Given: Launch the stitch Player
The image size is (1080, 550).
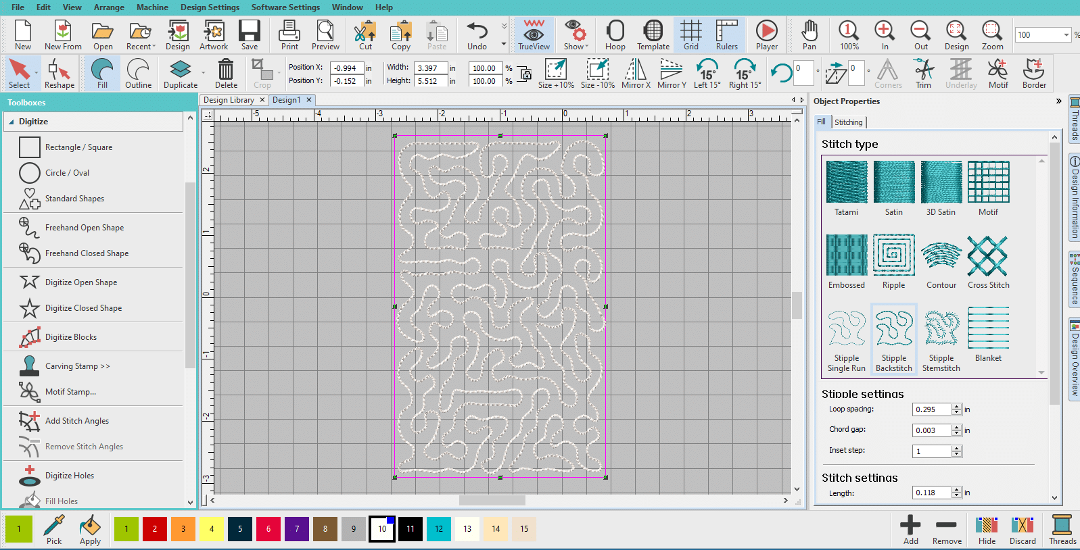Looking at the screenshot, I should coord(767,34).
